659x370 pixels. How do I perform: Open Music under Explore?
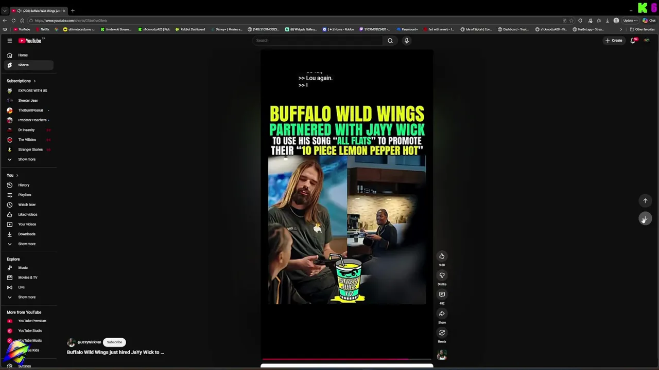pos(29,268)
